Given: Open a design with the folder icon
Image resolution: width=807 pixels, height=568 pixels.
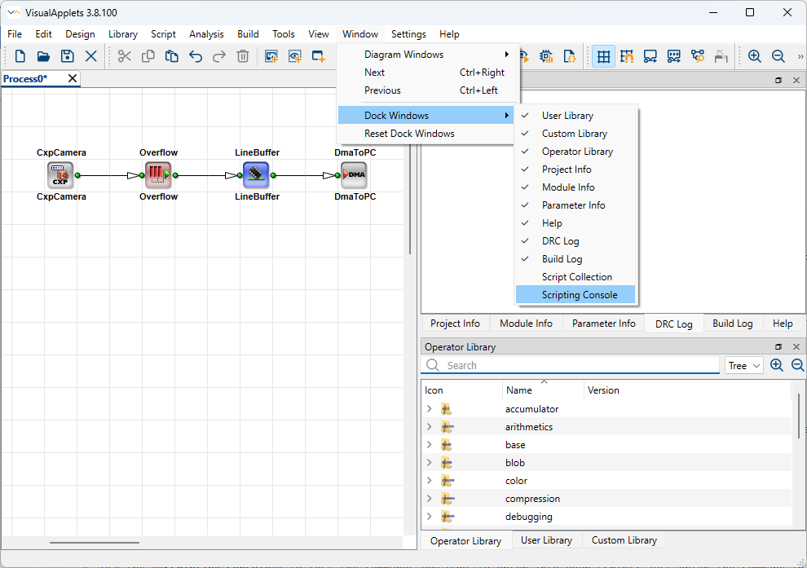Looking at the screenshot, I should (43, 56).
